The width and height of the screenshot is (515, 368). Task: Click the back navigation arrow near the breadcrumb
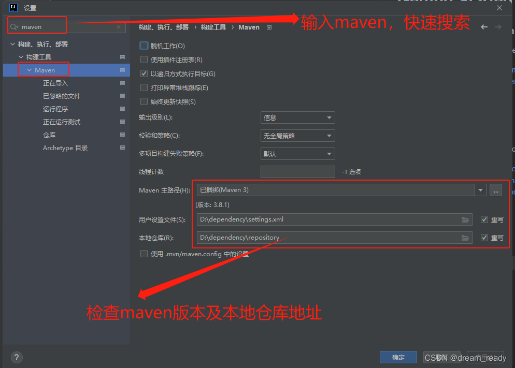click(484, 27)
